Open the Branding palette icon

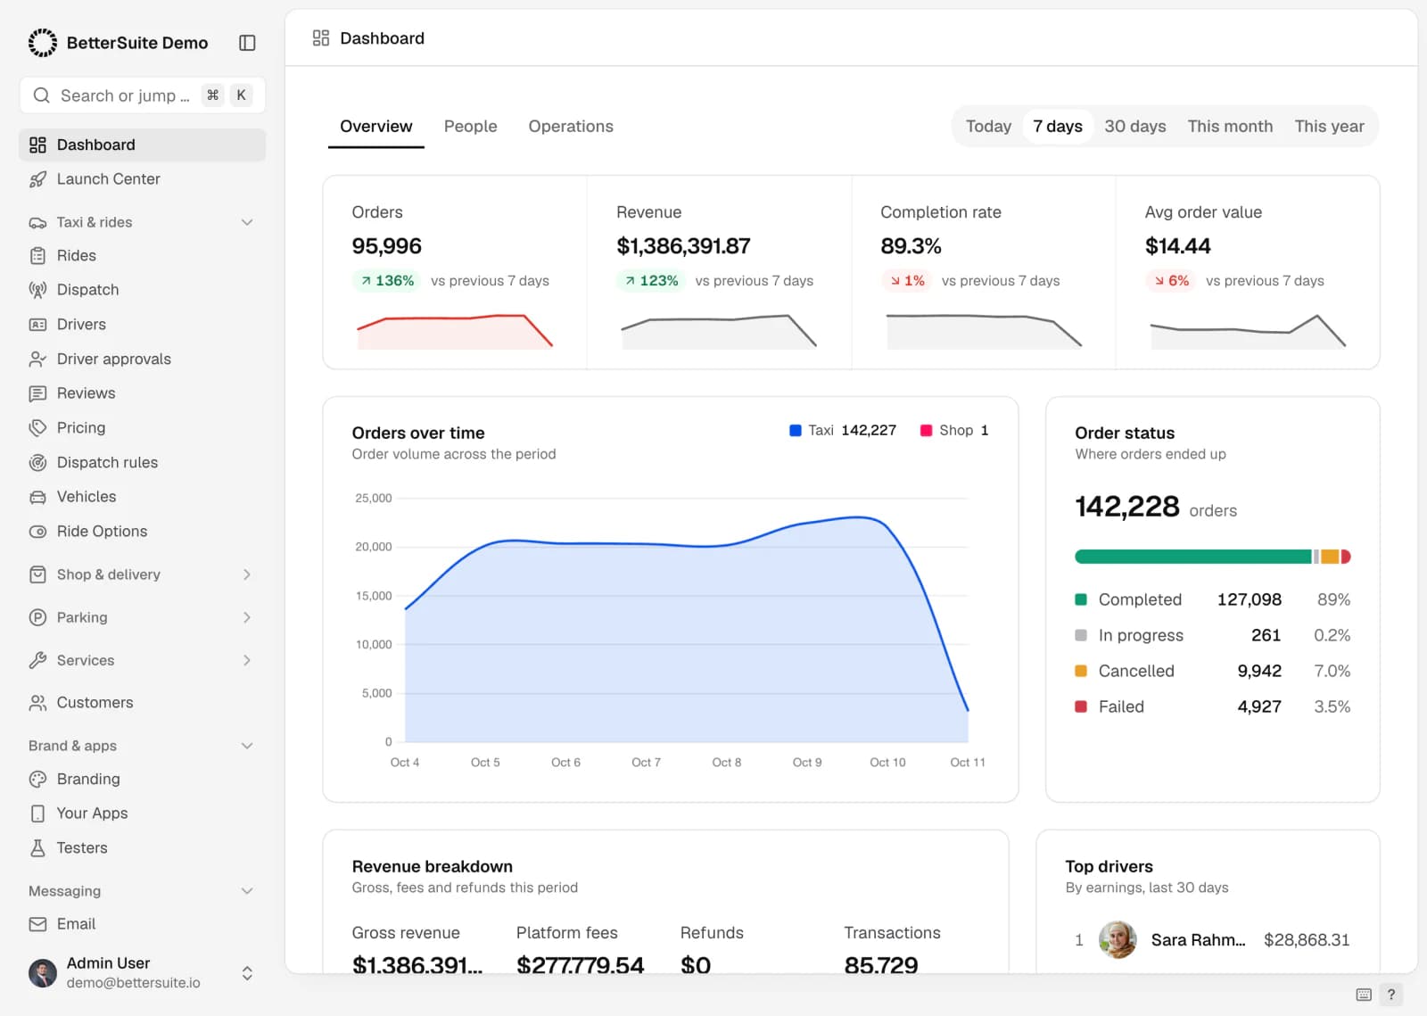click(x=37, y=780)
